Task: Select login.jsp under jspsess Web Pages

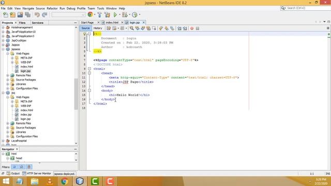Action: [x=25, y=71]
